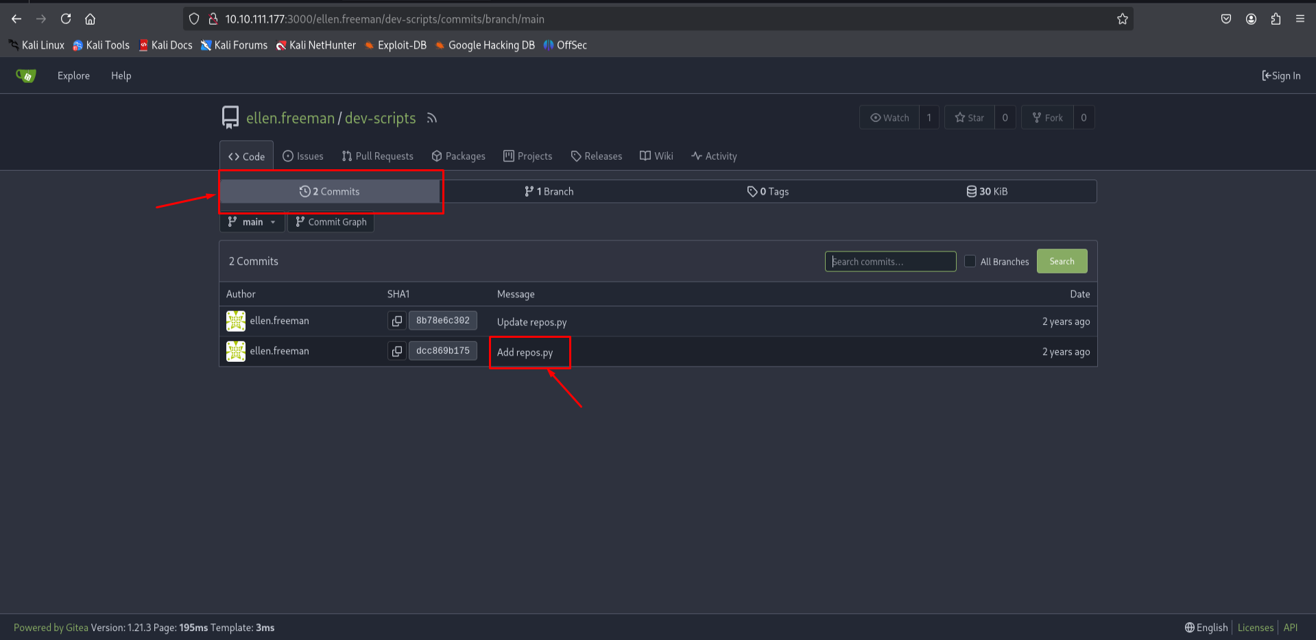
Task: Open the Kali NetHunter bookmark
Action: tap(316, 45)
